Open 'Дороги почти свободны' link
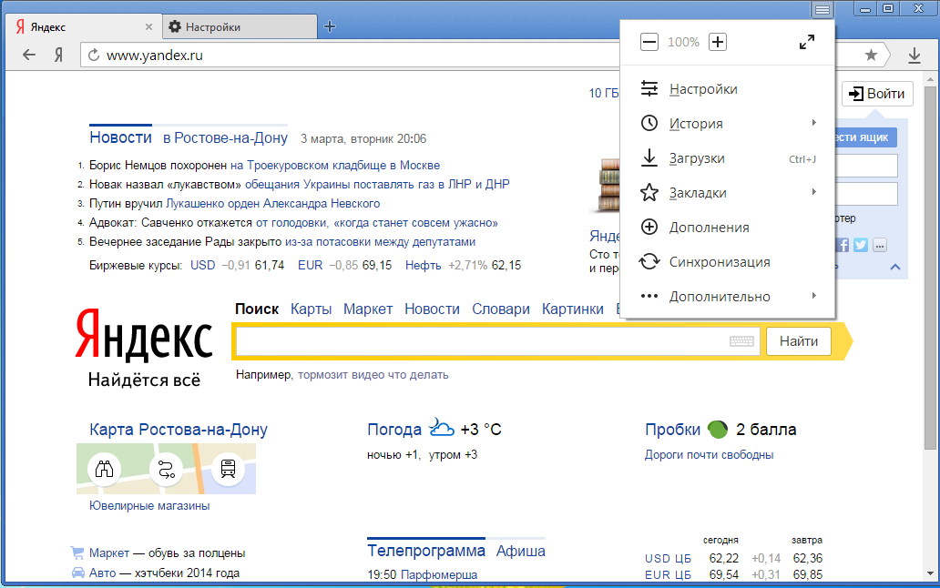 [x=709, y=455]
